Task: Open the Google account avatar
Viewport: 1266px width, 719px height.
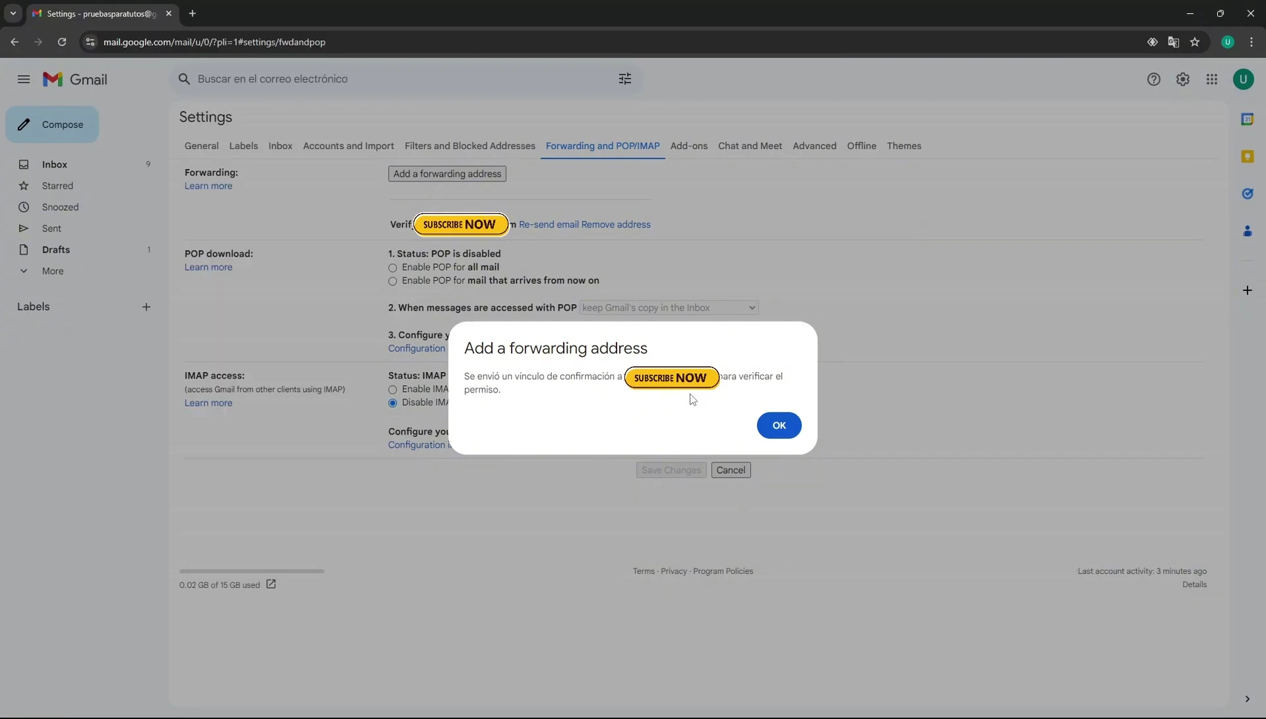Action: click(1244, 79)
